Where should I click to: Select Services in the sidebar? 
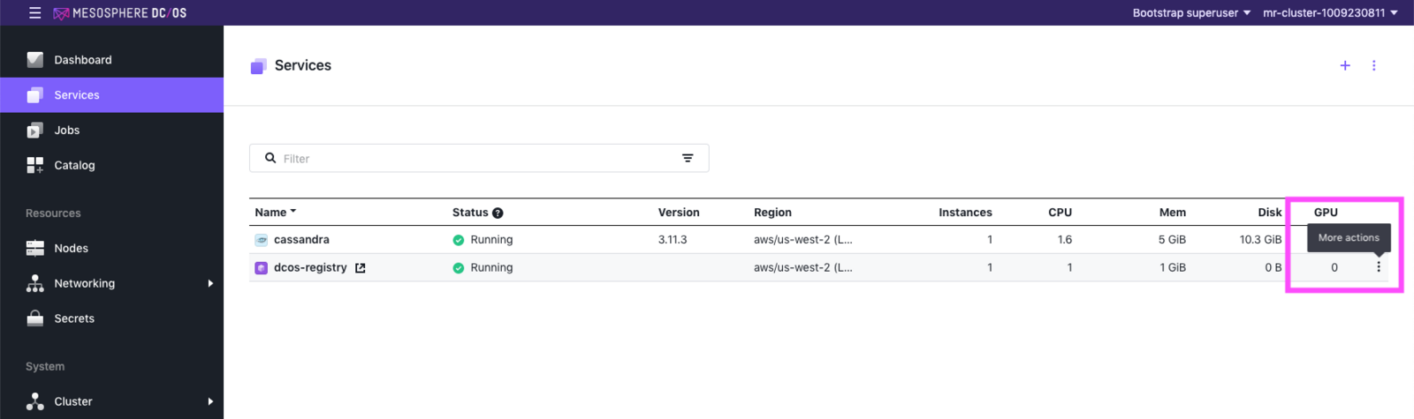pos(111,95)
